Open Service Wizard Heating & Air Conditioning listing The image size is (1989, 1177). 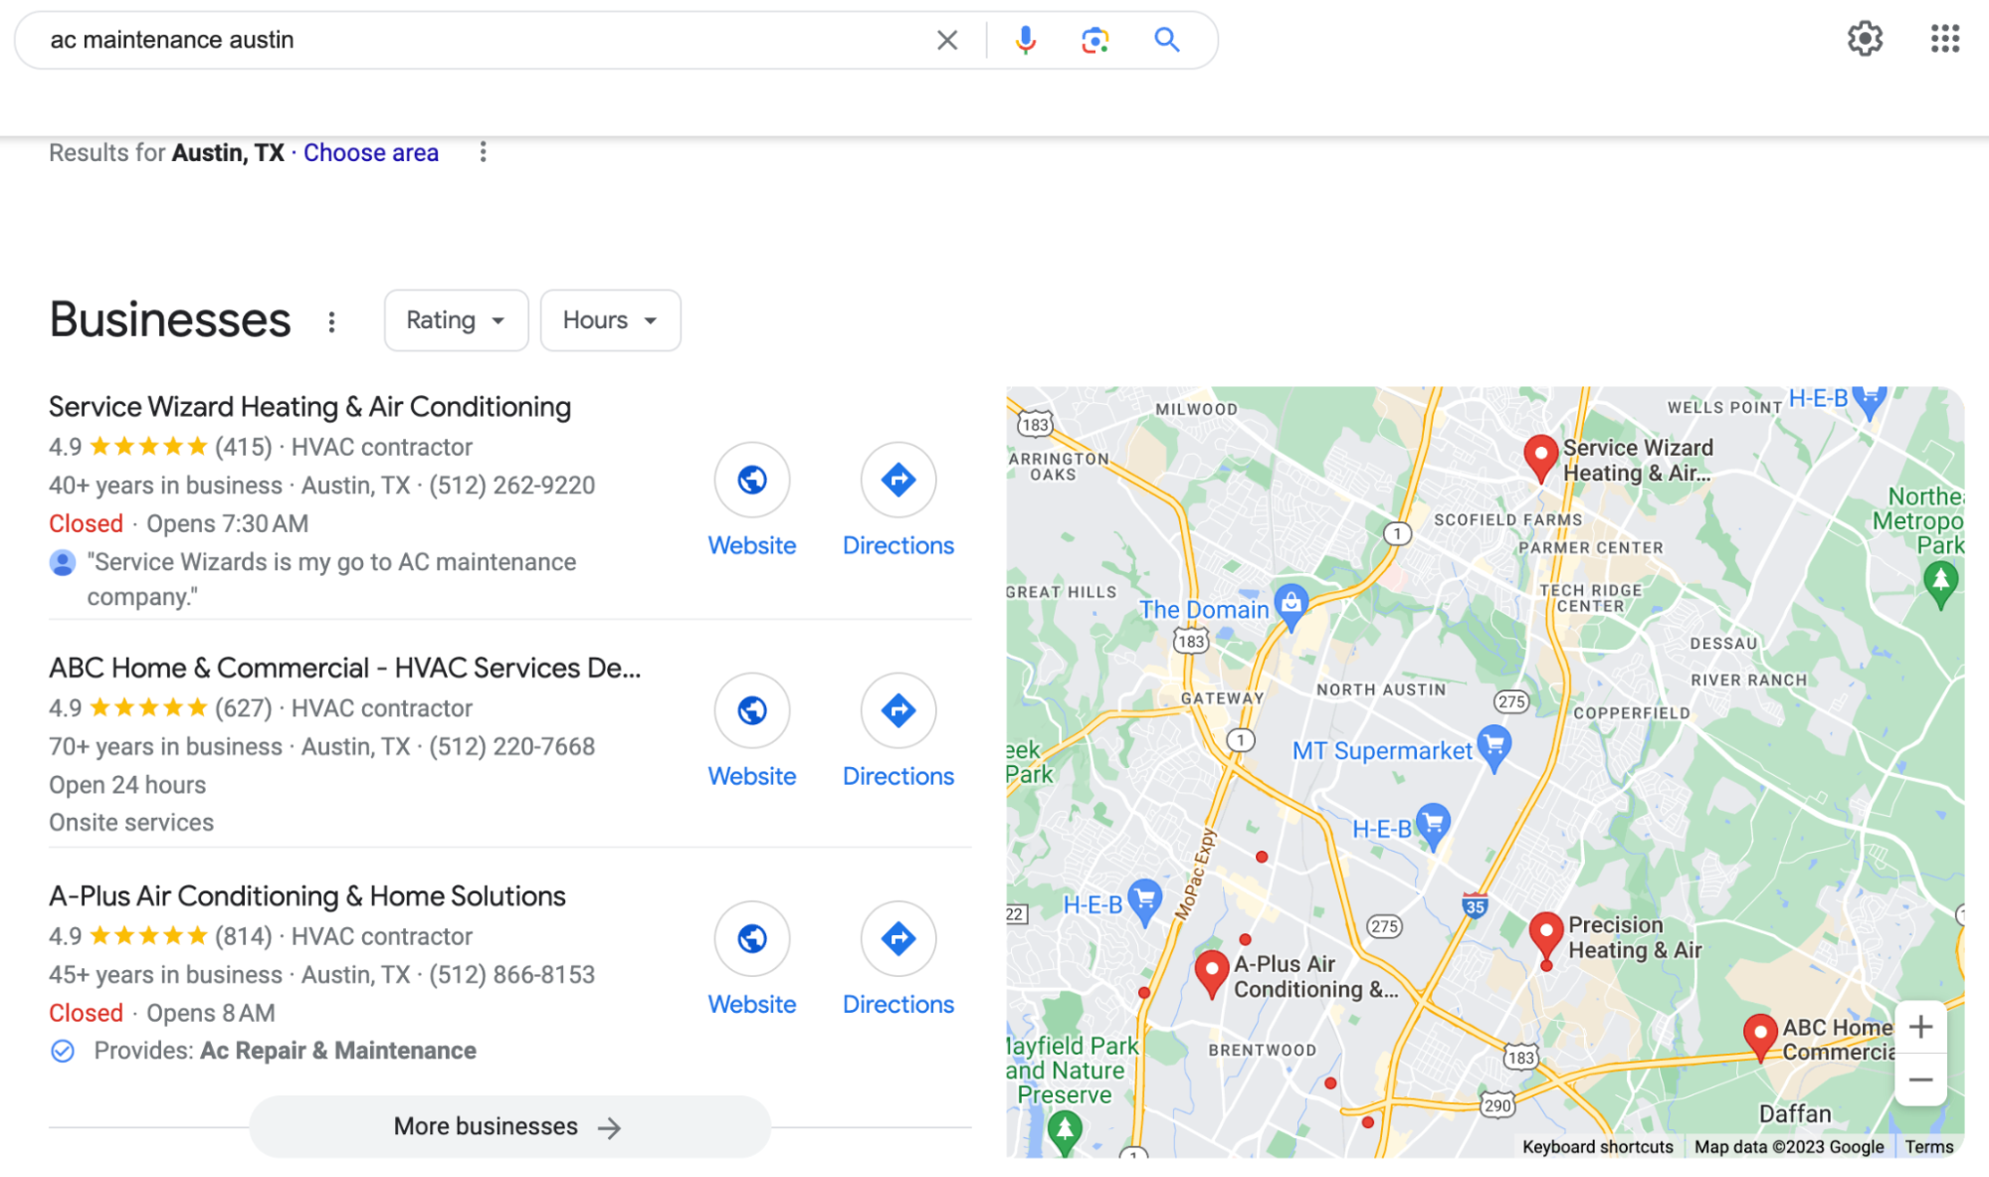point(309,407)
